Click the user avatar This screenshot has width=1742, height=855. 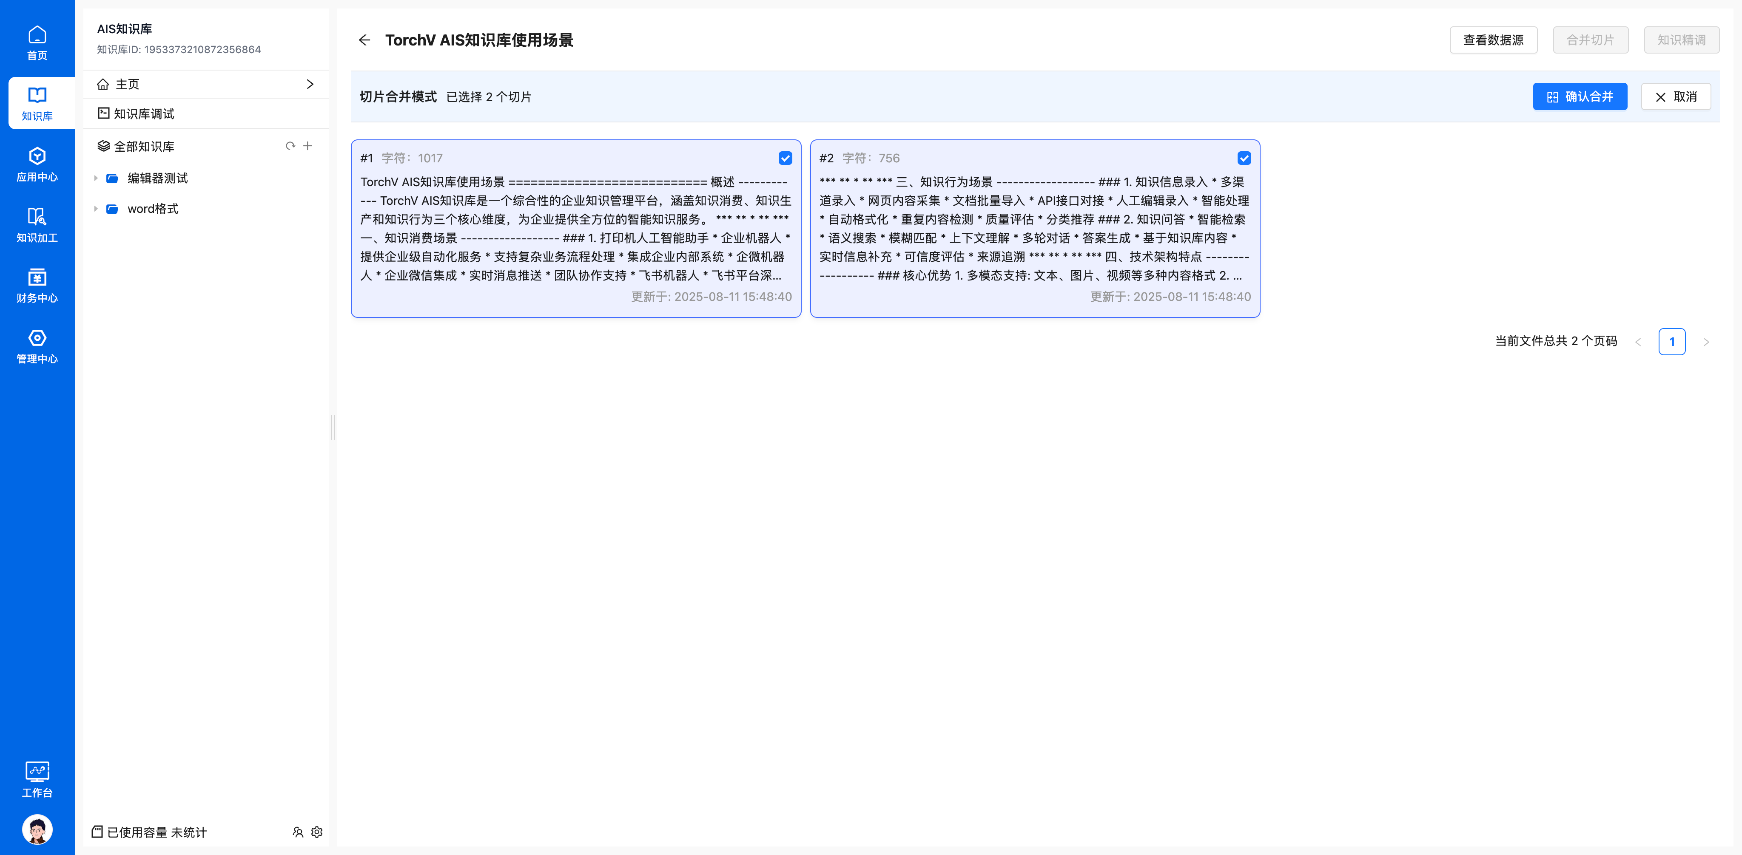37,830
